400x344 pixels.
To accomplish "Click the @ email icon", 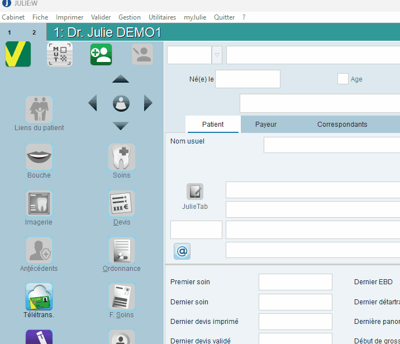I will [182, 251].
